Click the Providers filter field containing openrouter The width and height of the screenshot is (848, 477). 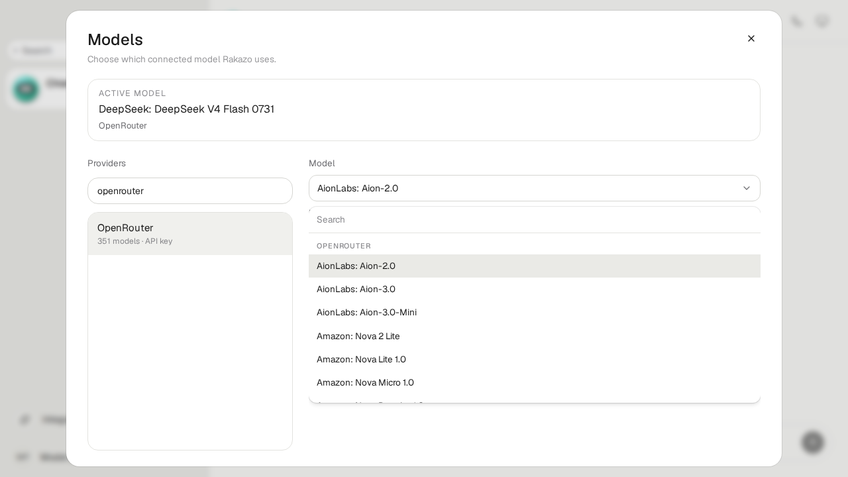(190, 191)
